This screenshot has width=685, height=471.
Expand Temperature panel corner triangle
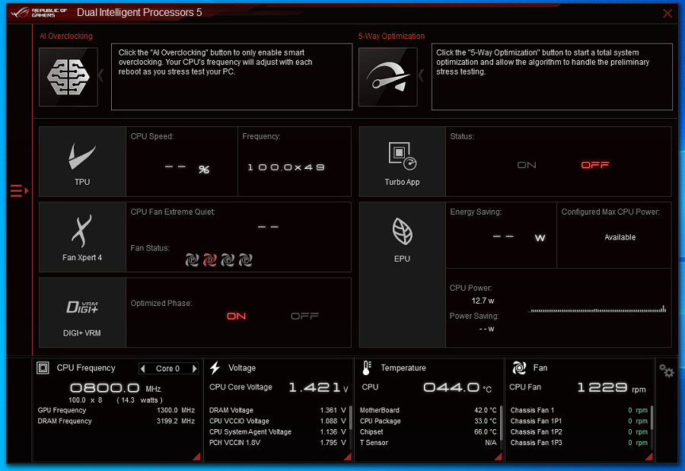[499, 457]
